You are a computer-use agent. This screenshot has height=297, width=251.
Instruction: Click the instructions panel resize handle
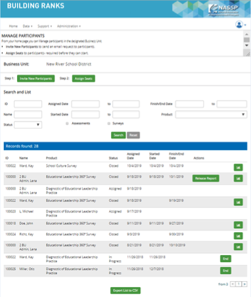[x=248, y=54]
